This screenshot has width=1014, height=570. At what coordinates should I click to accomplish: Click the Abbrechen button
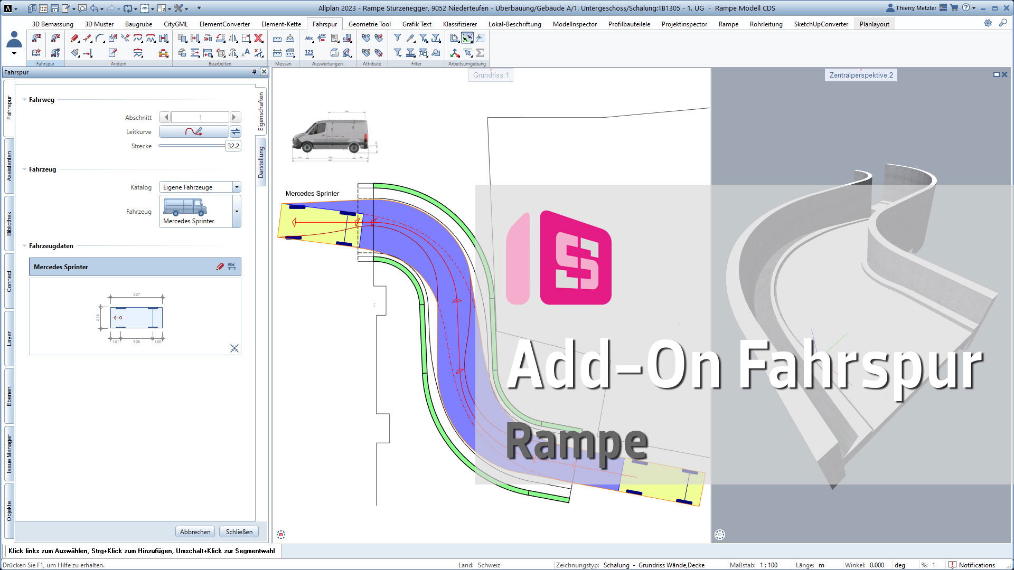(195, 531)
